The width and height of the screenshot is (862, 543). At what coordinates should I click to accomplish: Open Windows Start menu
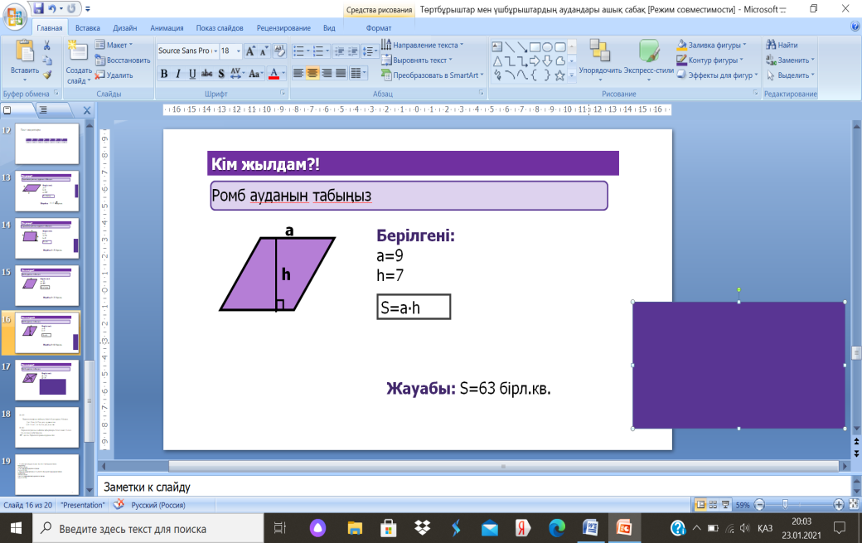[x=16, y=528]
